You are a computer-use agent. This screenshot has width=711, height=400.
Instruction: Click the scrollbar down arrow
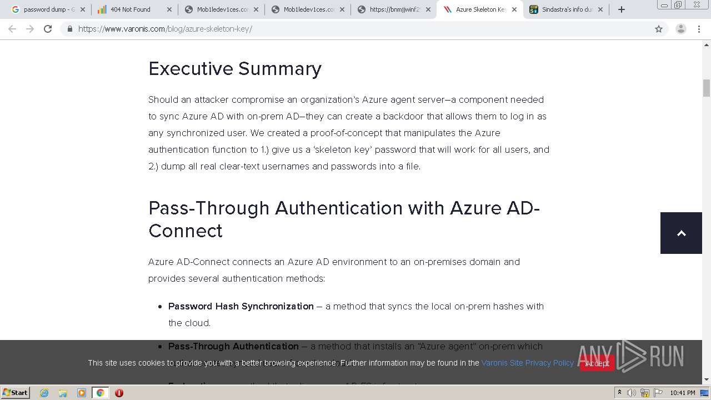[x=707, y=380]
